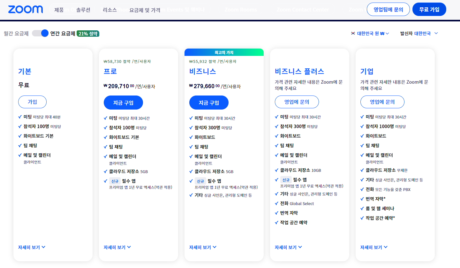The height and width of the screenshot is (268, 460).
Task: Click ₩58,730 절약 savings text
Action: (127, 61)
